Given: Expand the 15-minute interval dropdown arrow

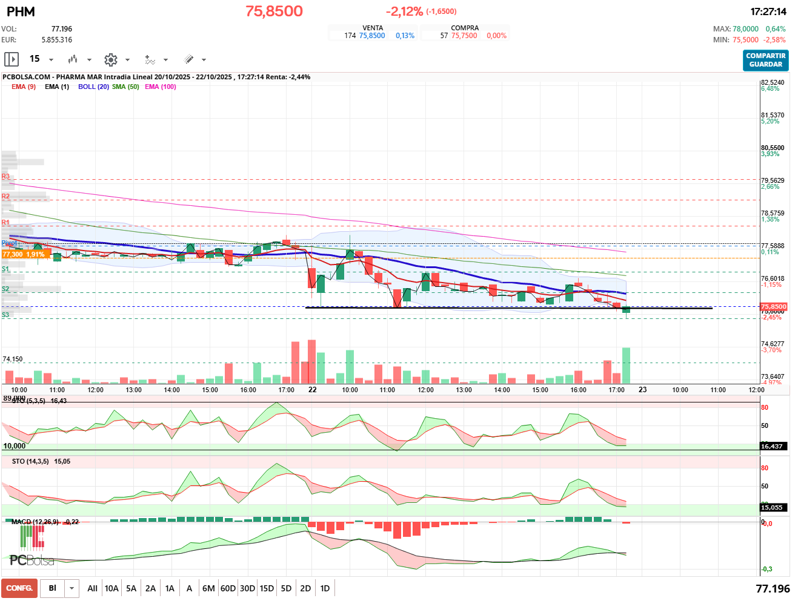Looking at the screenshot, I should (51, 60).
